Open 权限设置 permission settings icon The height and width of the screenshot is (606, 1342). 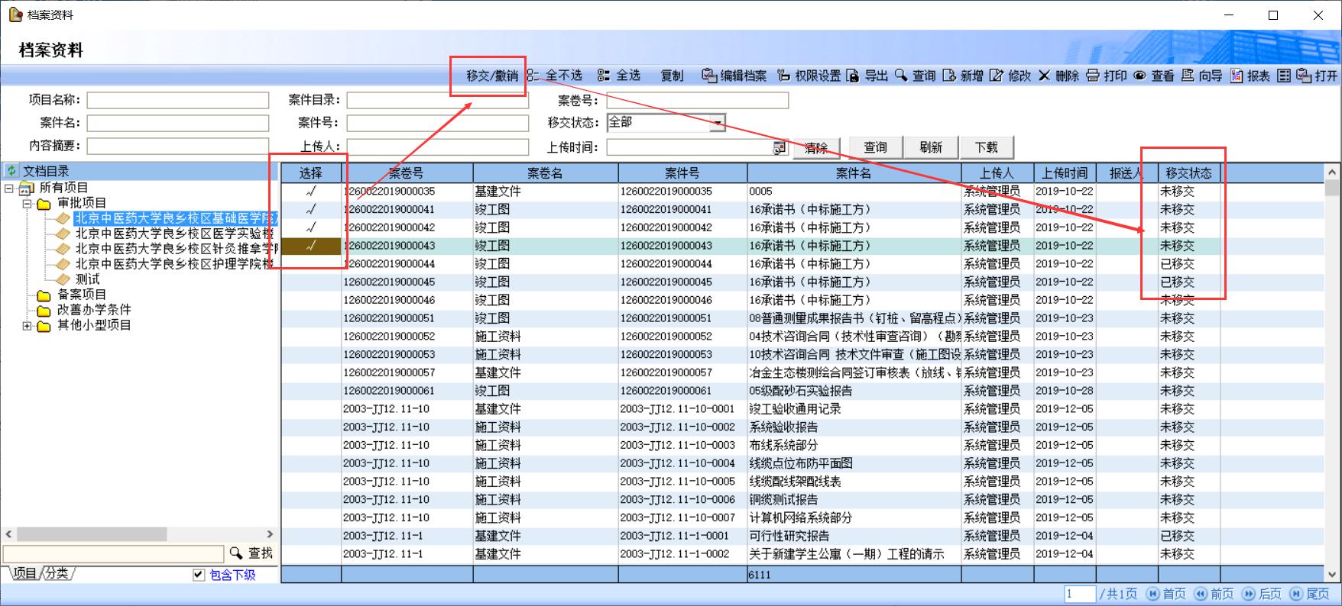tap(783, 76)
